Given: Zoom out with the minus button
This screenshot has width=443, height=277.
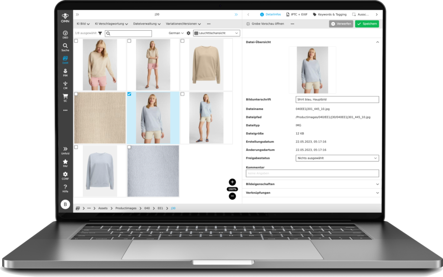Looking at the screenshot, I should pyautogui.click(x=232, y=196).
